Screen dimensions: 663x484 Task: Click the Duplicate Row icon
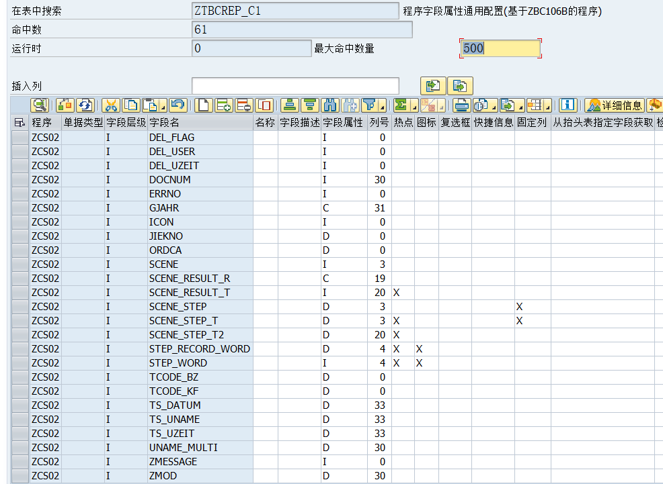(264, 105)
